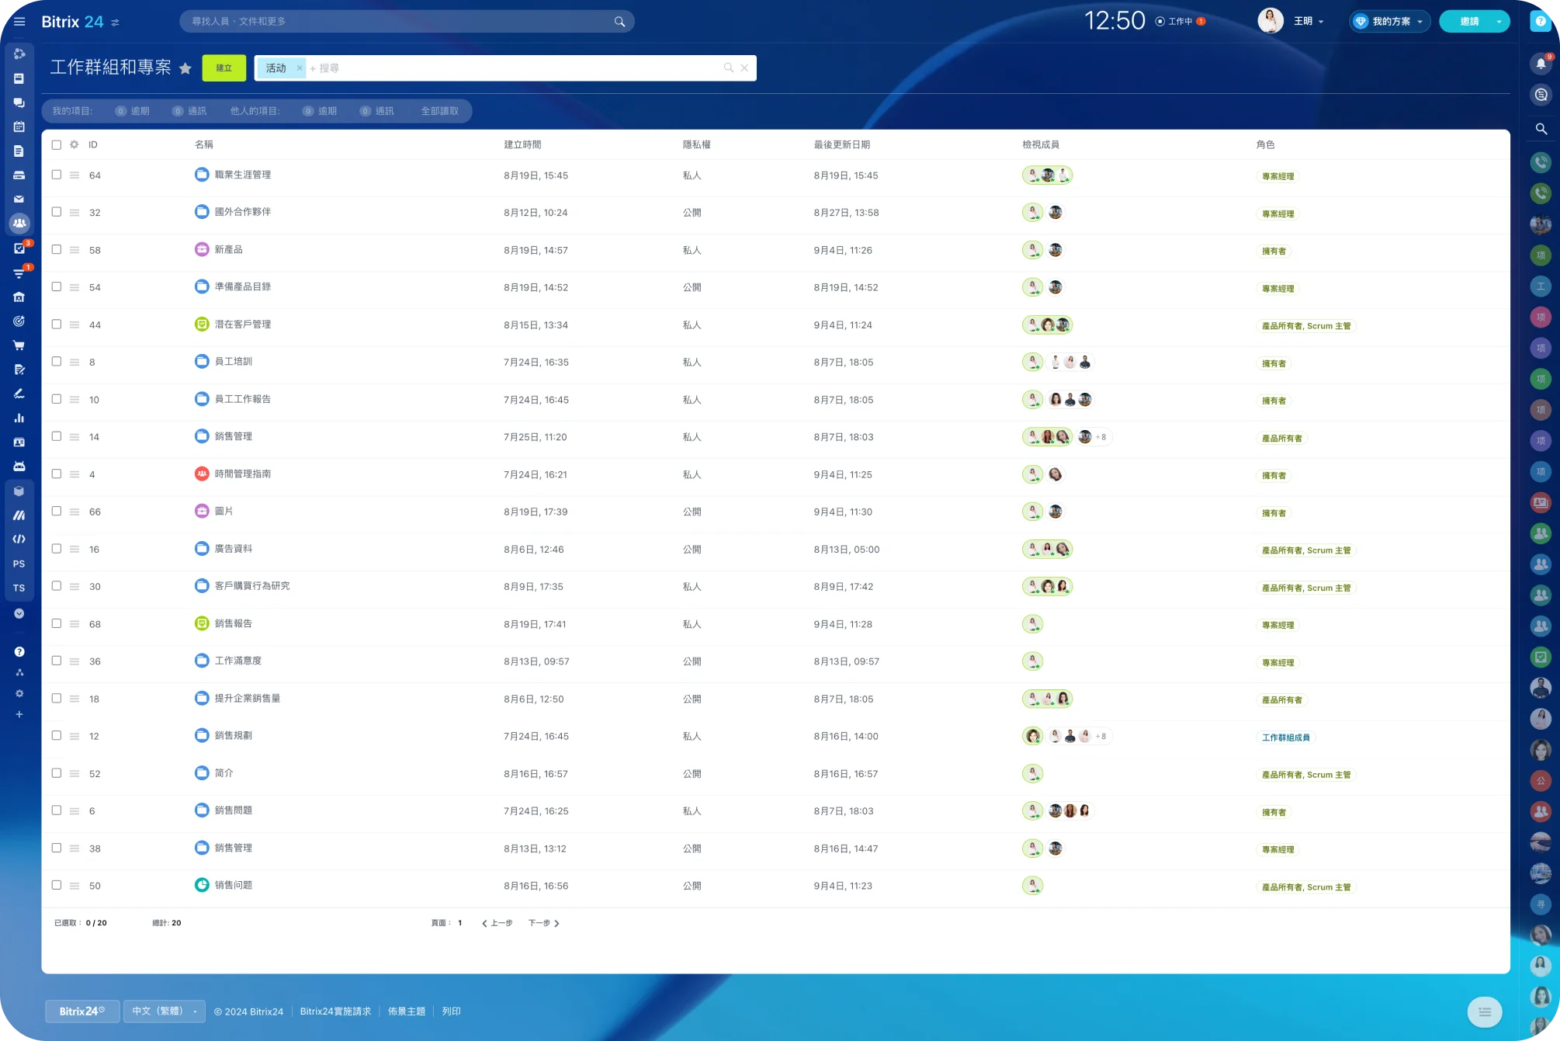
Task: Click 全部讀取 to mark all read
Action: point(440,111)
